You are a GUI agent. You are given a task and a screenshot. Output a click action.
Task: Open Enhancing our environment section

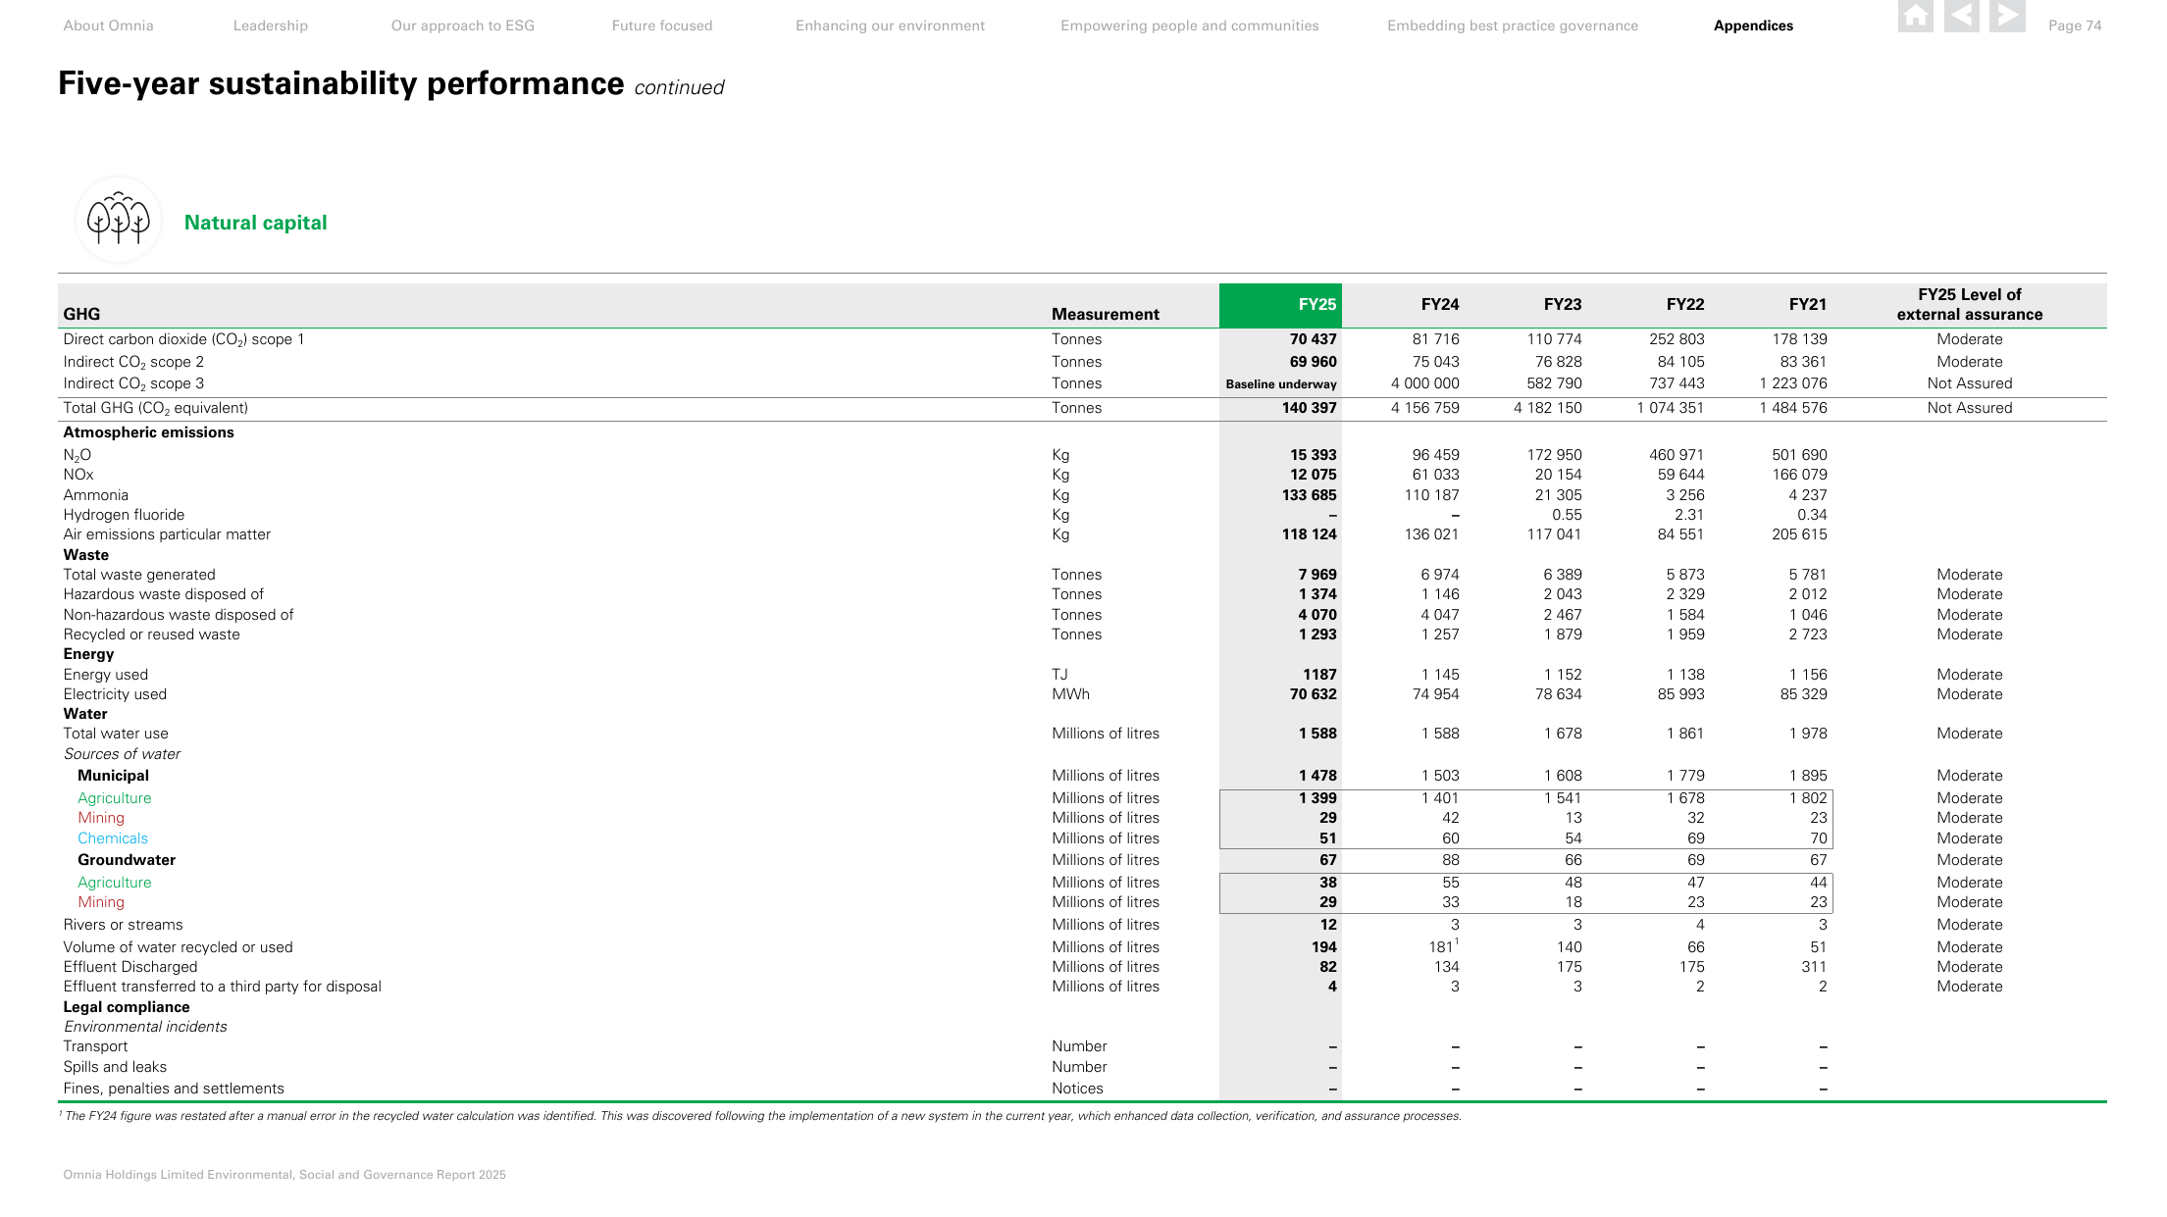[890, 25]
